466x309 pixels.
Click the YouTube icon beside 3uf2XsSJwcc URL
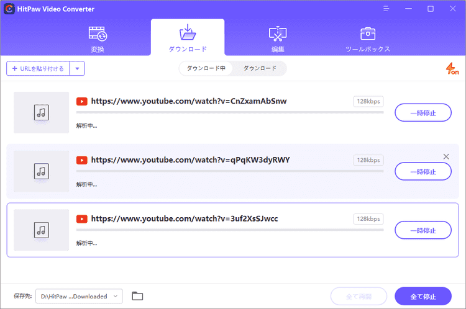click(82, 219)
